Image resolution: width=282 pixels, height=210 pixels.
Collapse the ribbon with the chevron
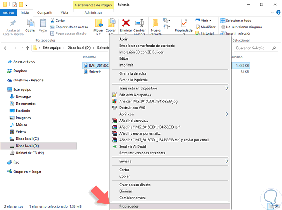click(x=272, y=12)
